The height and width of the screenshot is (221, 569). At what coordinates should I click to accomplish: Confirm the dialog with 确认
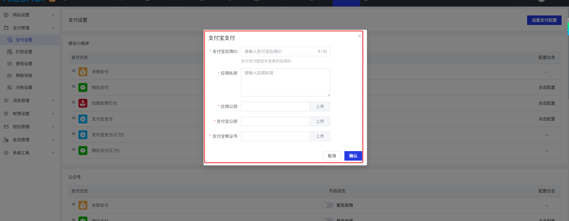[x=353, y=156]
